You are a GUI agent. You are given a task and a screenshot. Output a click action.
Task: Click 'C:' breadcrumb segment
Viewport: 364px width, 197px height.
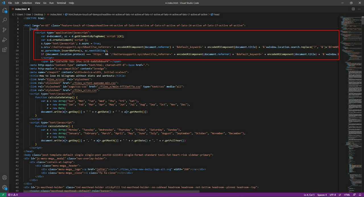13,14
